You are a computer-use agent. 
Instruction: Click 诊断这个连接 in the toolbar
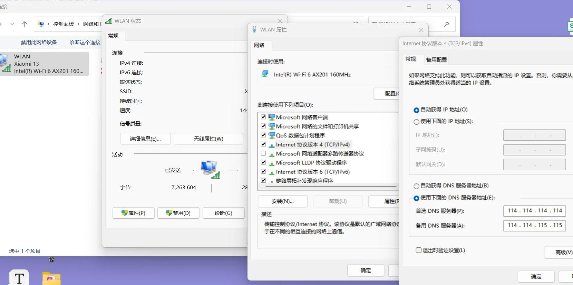[85, 42]
